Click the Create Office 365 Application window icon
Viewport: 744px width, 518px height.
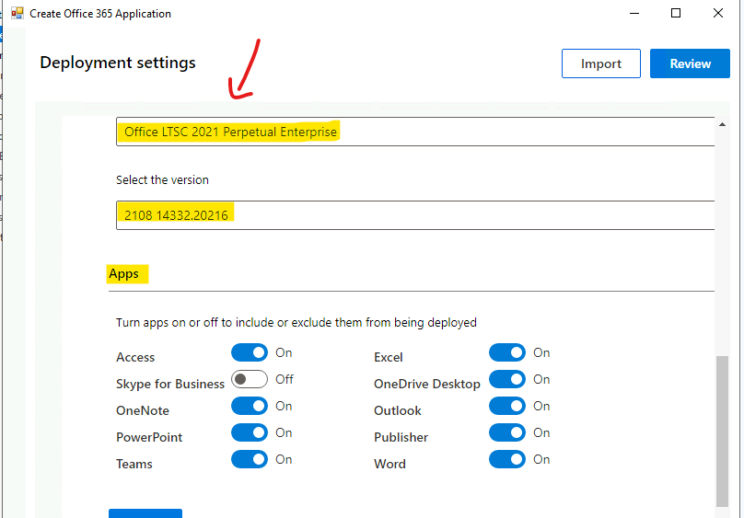tap(17, 13)
